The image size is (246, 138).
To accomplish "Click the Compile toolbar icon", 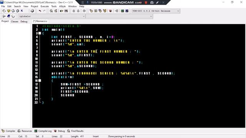I will coord(91,11).
